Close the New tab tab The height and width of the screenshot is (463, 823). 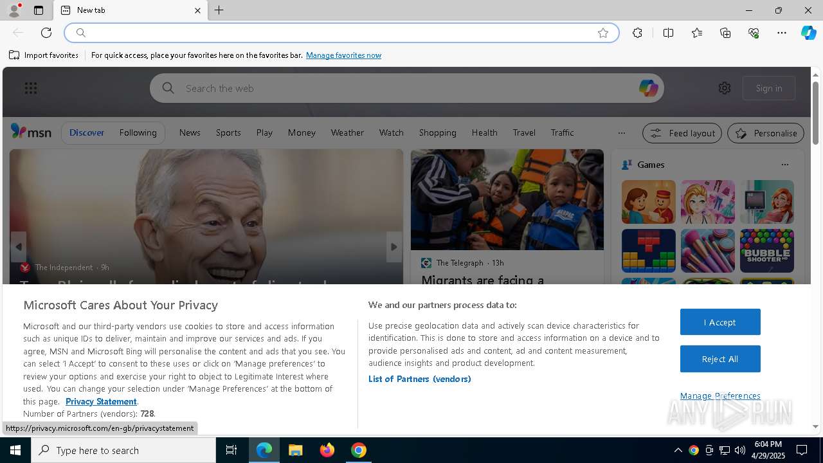click(197, 10)
